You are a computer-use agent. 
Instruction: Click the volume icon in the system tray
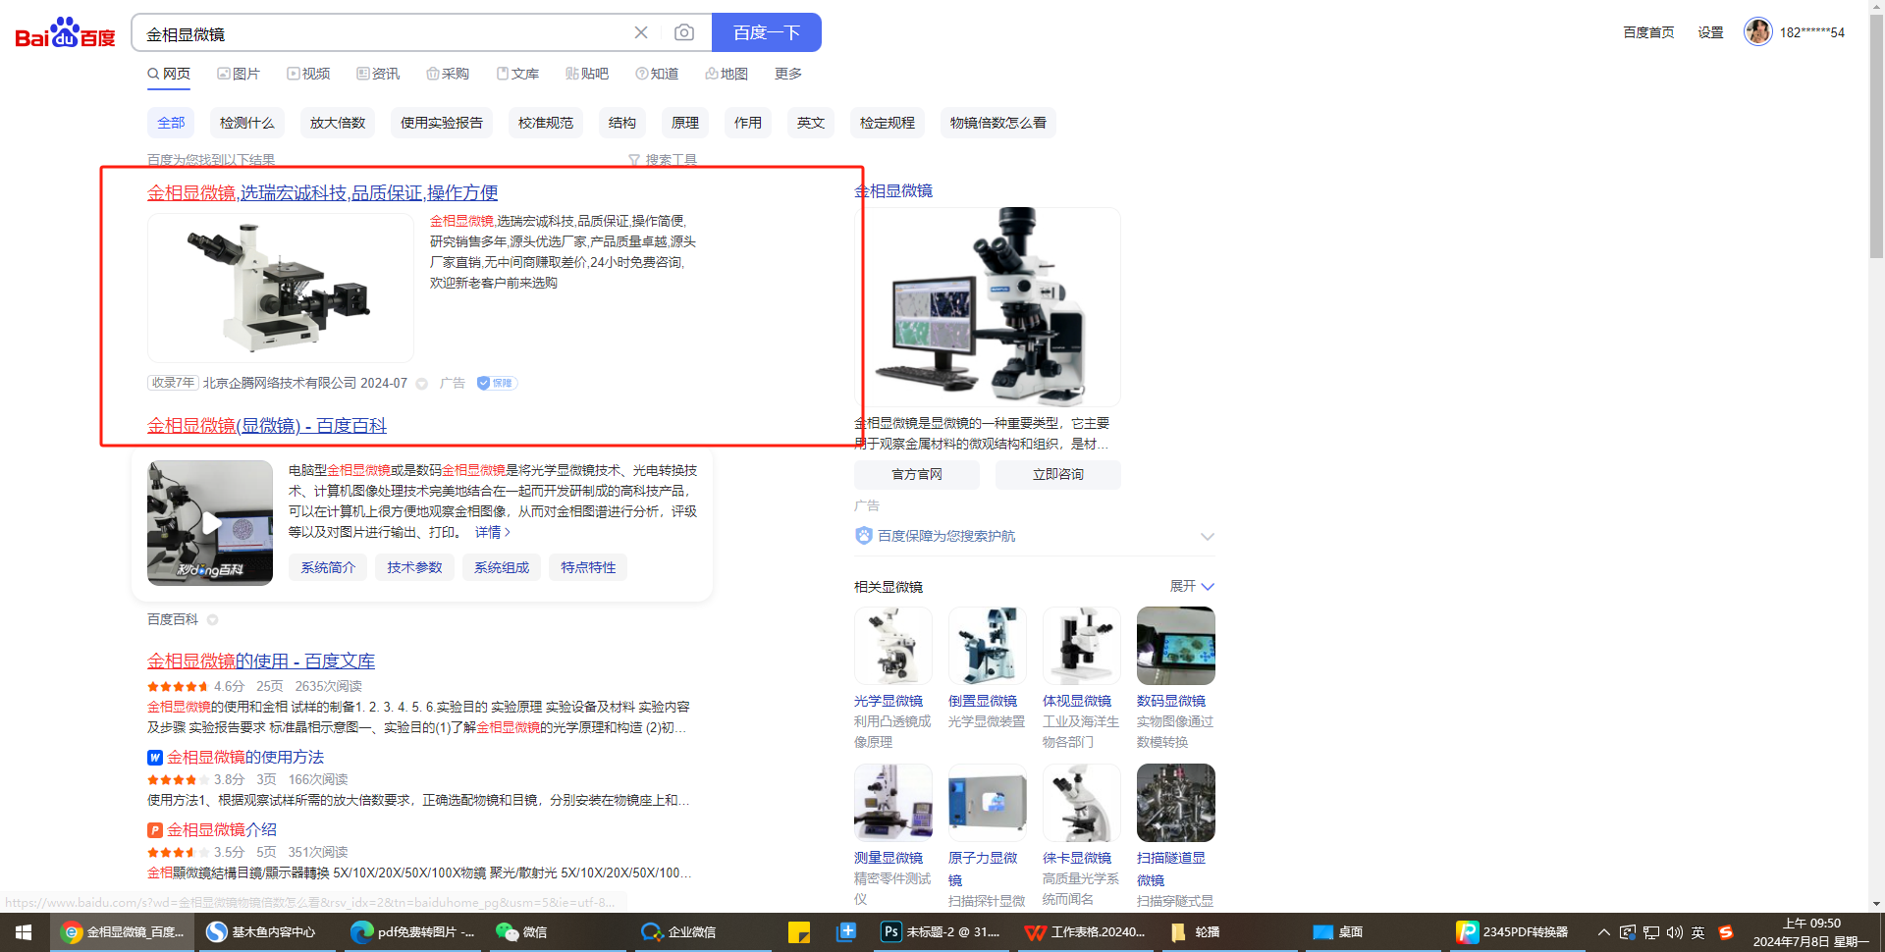tap(1675, 932)
